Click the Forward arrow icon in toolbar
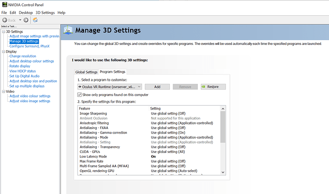This screenshot has height=194, width=329. pos(26,20)
